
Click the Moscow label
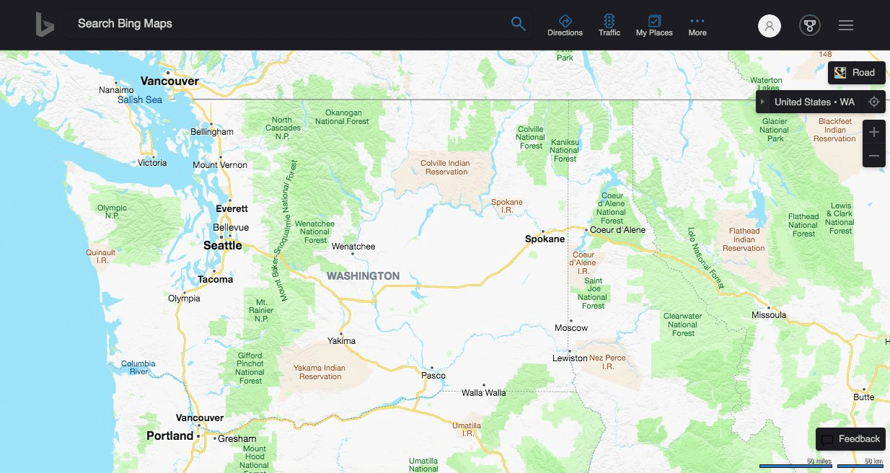571,328
